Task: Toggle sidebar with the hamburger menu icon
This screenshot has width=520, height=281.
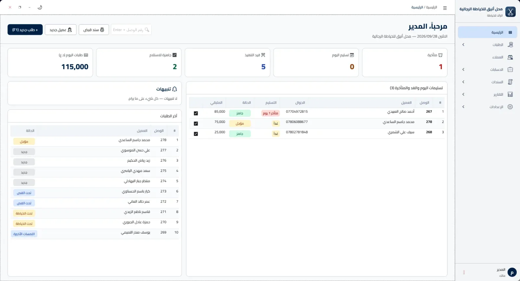Action: pos(445,8)
